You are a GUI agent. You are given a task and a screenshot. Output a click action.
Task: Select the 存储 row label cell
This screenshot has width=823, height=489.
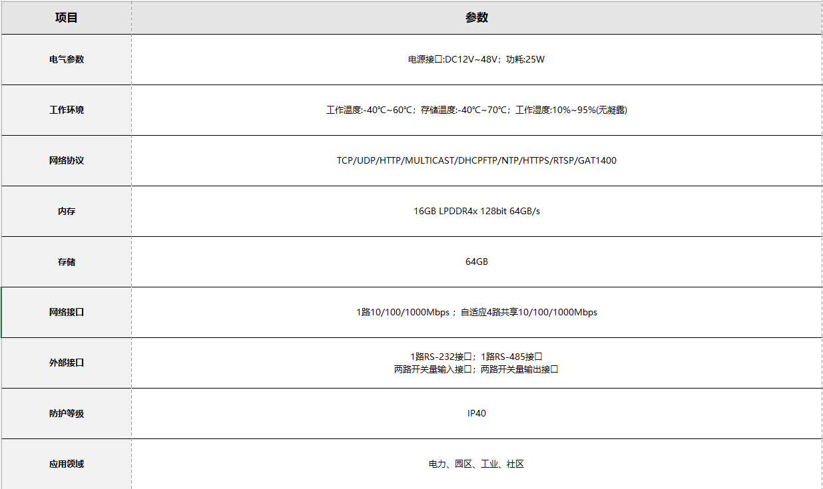[67, 261]
